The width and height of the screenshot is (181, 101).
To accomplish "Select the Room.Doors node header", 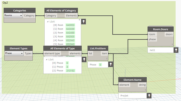I will click(161, 29).
